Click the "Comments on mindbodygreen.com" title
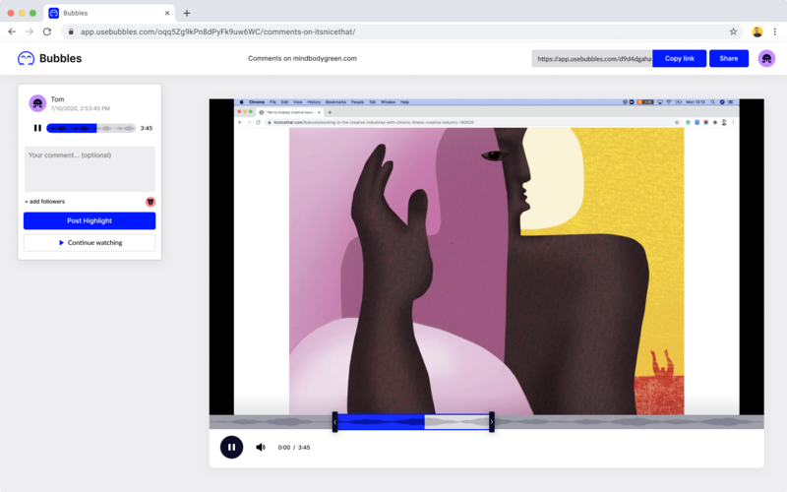The width and height of the screenshot is (787, 492). [302, 58]
